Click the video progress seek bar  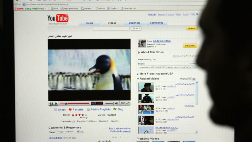click(75, 104)
